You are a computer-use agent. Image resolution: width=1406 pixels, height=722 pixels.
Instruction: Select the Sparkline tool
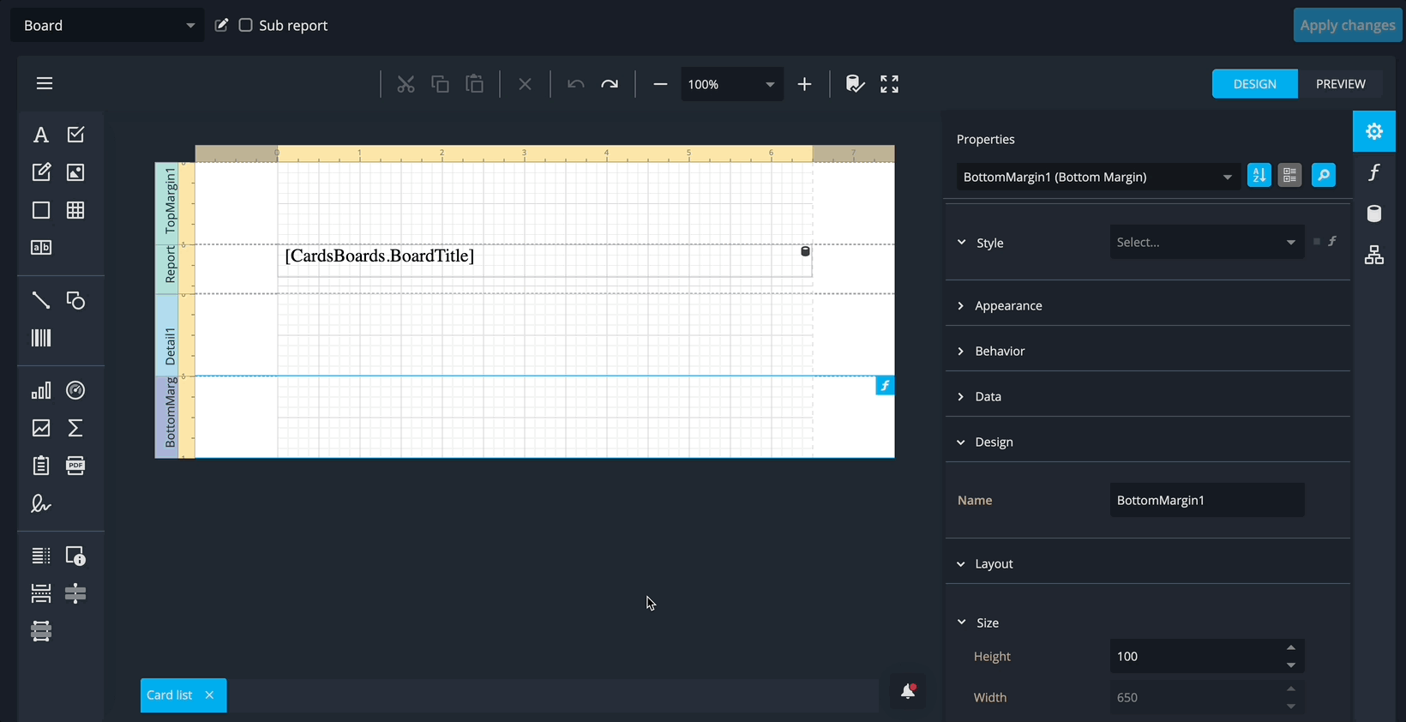tap(40, 428)
